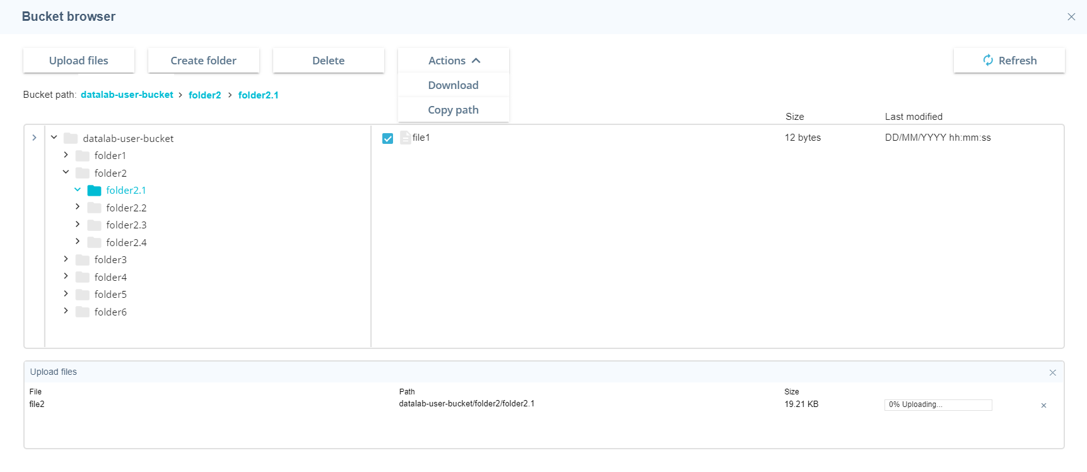Image resolution: width=1087 pixels, height=472 pixels.
Task: Choose Copy path from the Actions menu
Action: click(x=454, y=110)
